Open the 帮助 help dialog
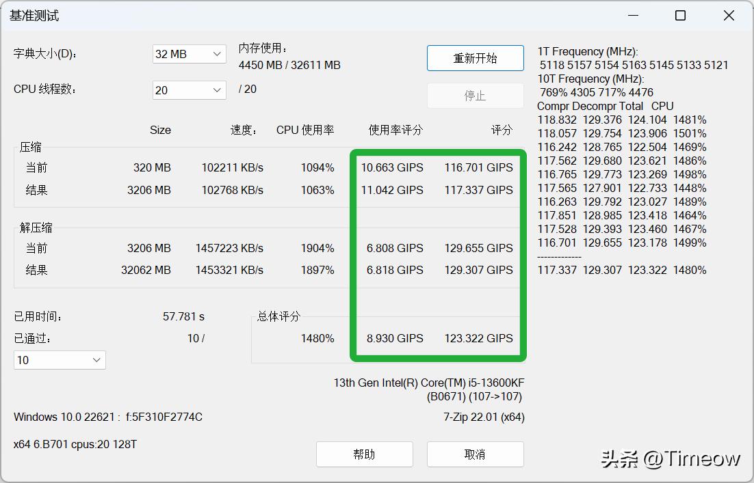Screen dimensions: 754x483 click(364, 454)
